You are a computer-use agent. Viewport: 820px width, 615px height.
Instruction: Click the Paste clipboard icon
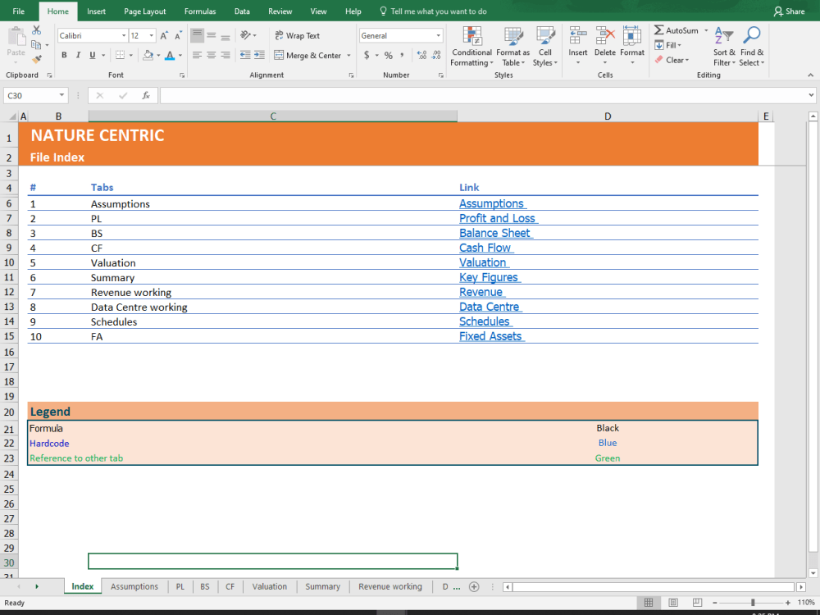pos(16,37)
